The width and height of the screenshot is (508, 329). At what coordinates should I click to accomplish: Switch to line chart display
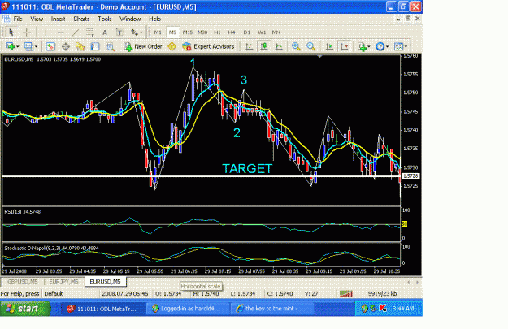279,46
